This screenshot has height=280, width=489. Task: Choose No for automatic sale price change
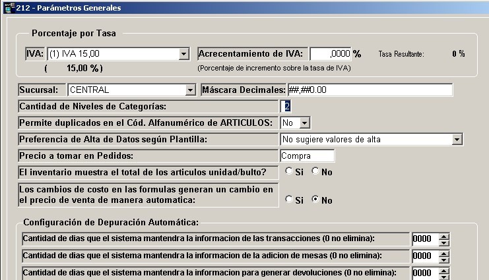pyautogui.click(x=315, y=200)
